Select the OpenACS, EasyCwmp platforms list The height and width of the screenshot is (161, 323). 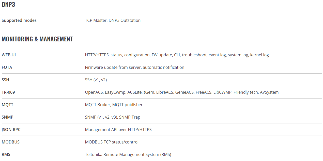coord(182,92)
